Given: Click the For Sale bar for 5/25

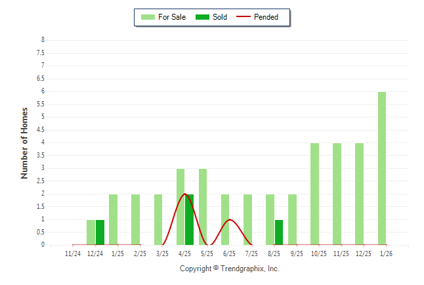Looking at the screenshot, I should pos(203,207).
